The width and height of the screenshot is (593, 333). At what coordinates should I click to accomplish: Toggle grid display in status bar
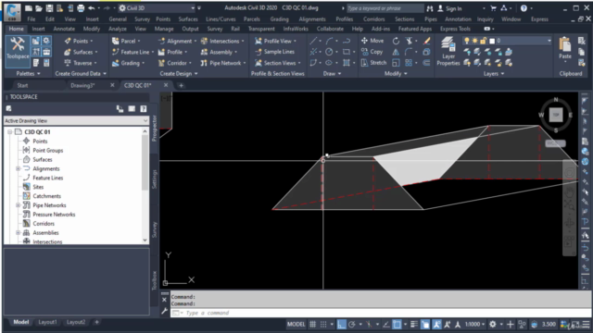313,324
